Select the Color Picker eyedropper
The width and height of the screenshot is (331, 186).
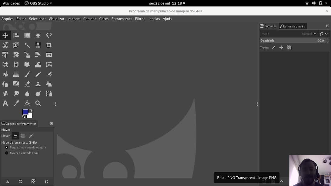pyautogui.click(x=16, y=103)
